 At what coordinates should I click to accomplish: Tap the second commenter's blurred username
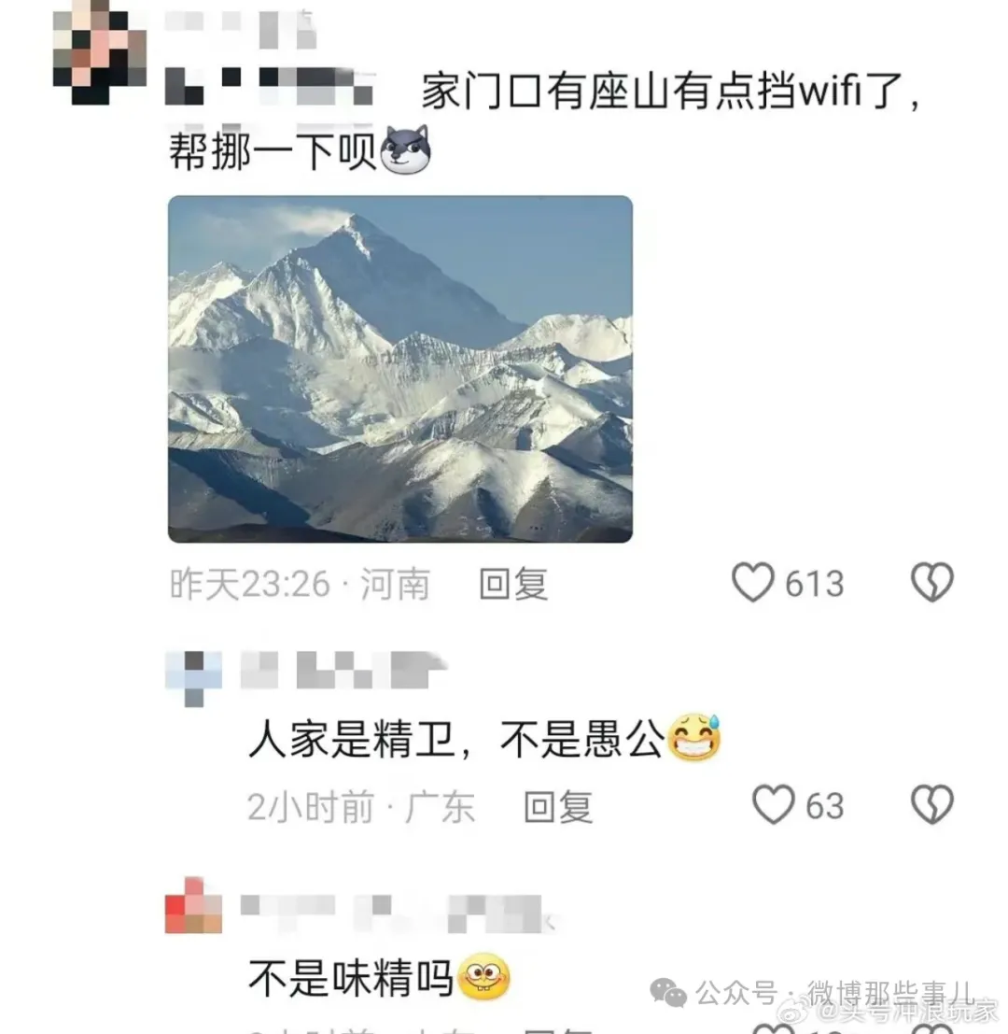(343, 670)
